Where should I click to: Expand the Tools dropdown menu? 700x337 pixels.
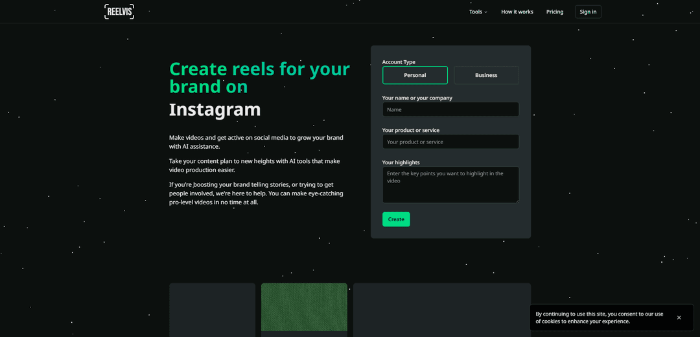pyautogui.click(x=478, y=12)
